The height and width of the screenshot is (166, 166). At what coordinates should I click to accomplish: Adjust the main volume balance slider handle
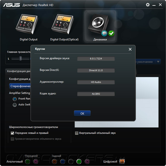[x=20, y=58]
